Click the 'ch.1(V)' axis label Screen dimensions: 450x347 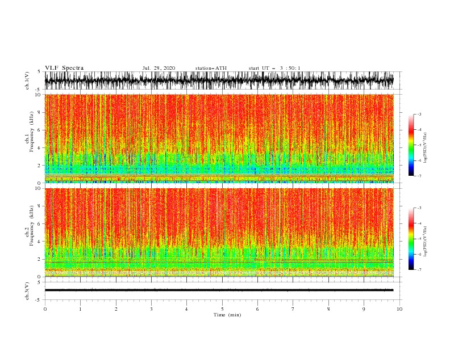tap(27, 81)
